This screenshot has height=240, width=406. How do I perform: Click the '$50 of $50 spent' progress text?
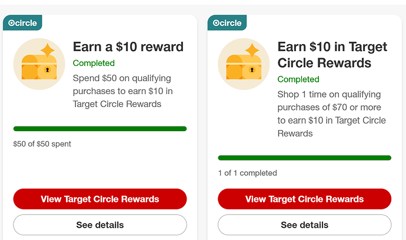point(42,144)
